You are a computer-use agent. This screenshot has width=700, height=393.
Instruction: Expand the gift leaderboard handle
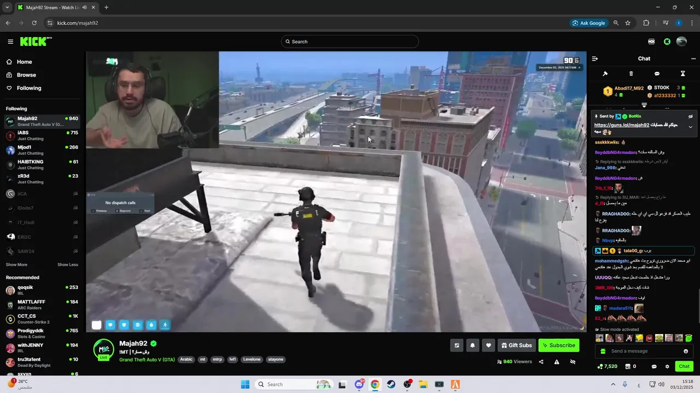coord(644,105)
